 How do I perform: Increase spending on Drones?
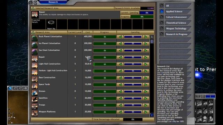(x=146, y=91)
